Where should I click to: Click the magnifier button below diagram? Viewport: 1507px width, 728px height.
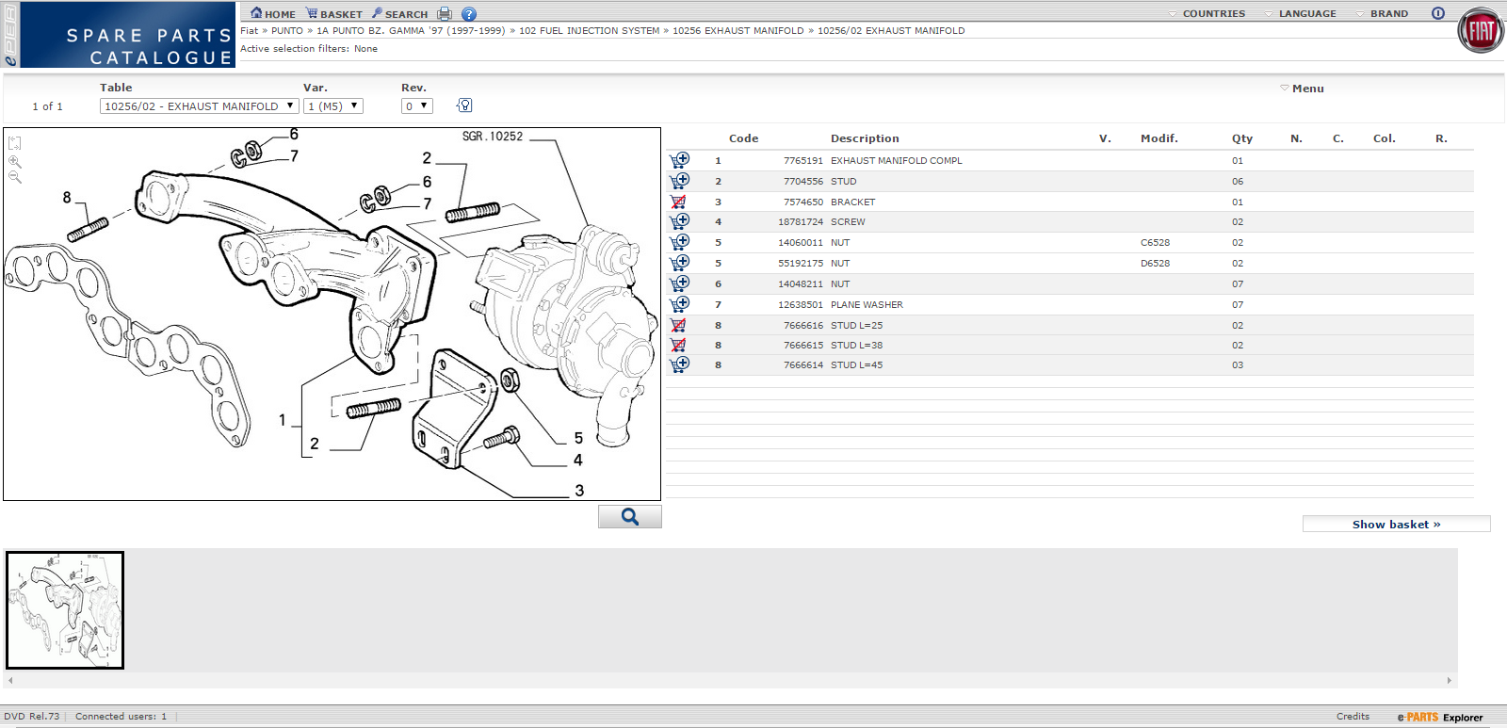630,517
